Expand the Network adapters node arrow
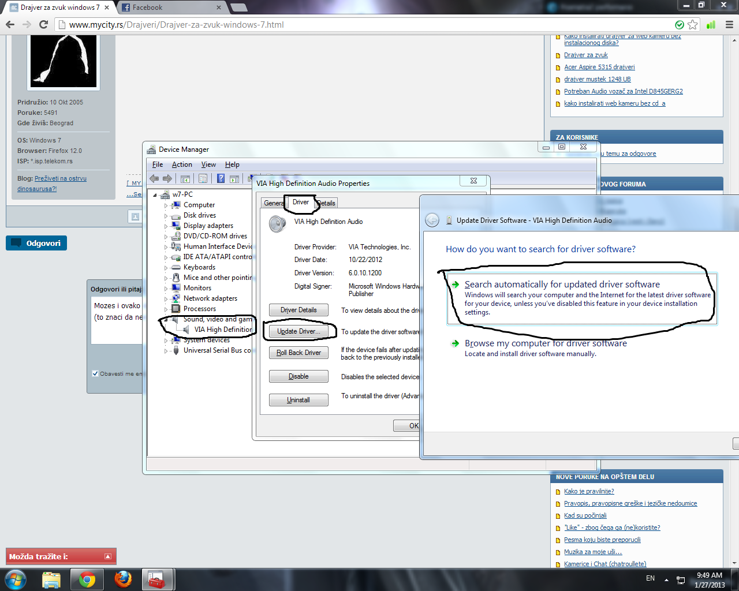 [x=166, y=299]
